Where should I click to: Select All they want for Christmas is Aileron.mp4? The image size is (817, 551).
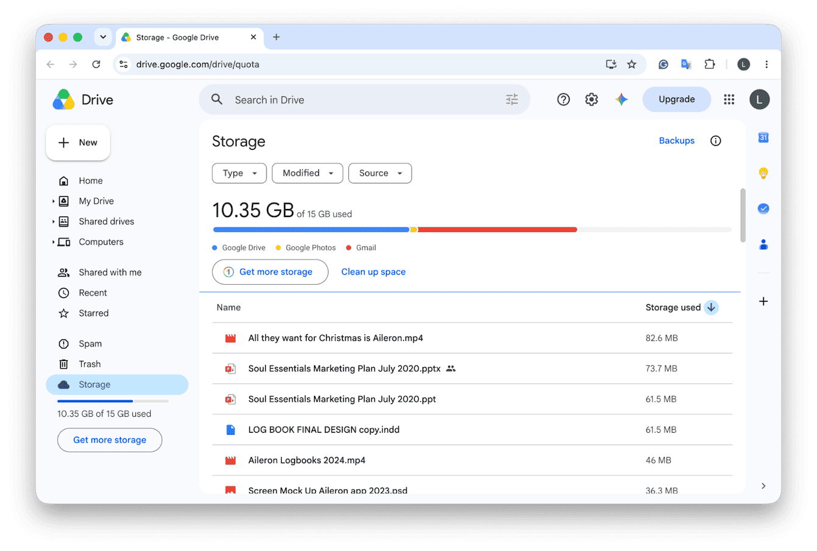(x=472, y=338)
